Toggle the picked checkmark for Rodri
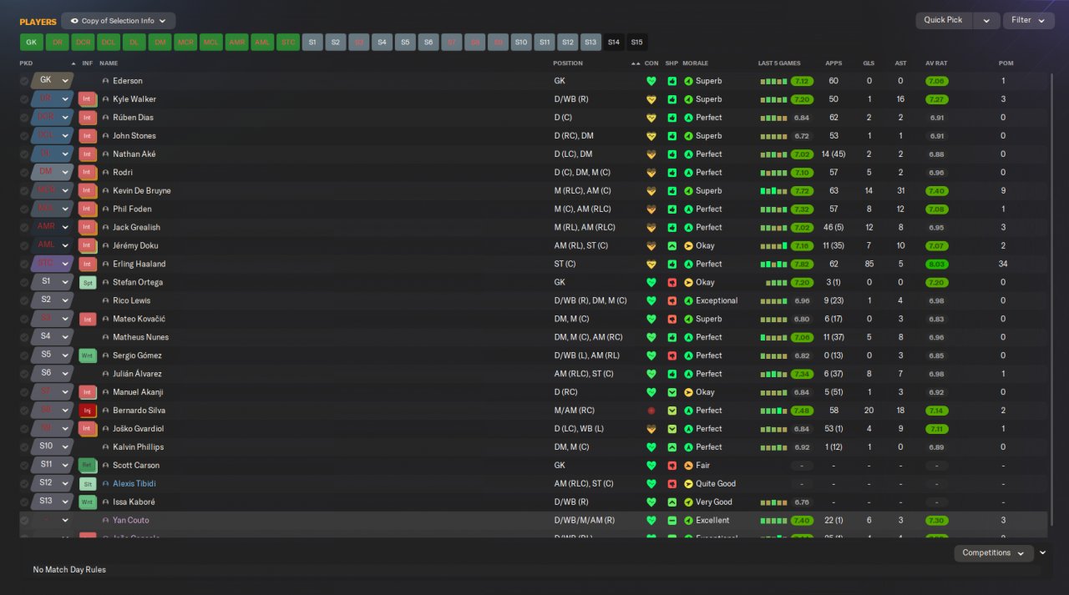The width and height of the screenshot is (1069, 595). tap(24, 173)
